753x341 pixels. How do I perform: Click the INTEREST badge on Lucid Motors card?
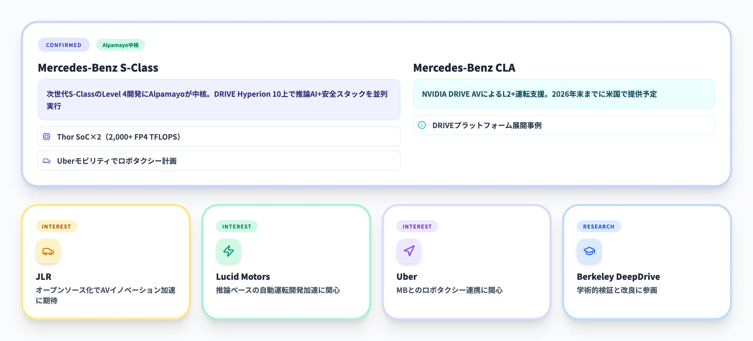pyautogui.click(x=236, y=226)
